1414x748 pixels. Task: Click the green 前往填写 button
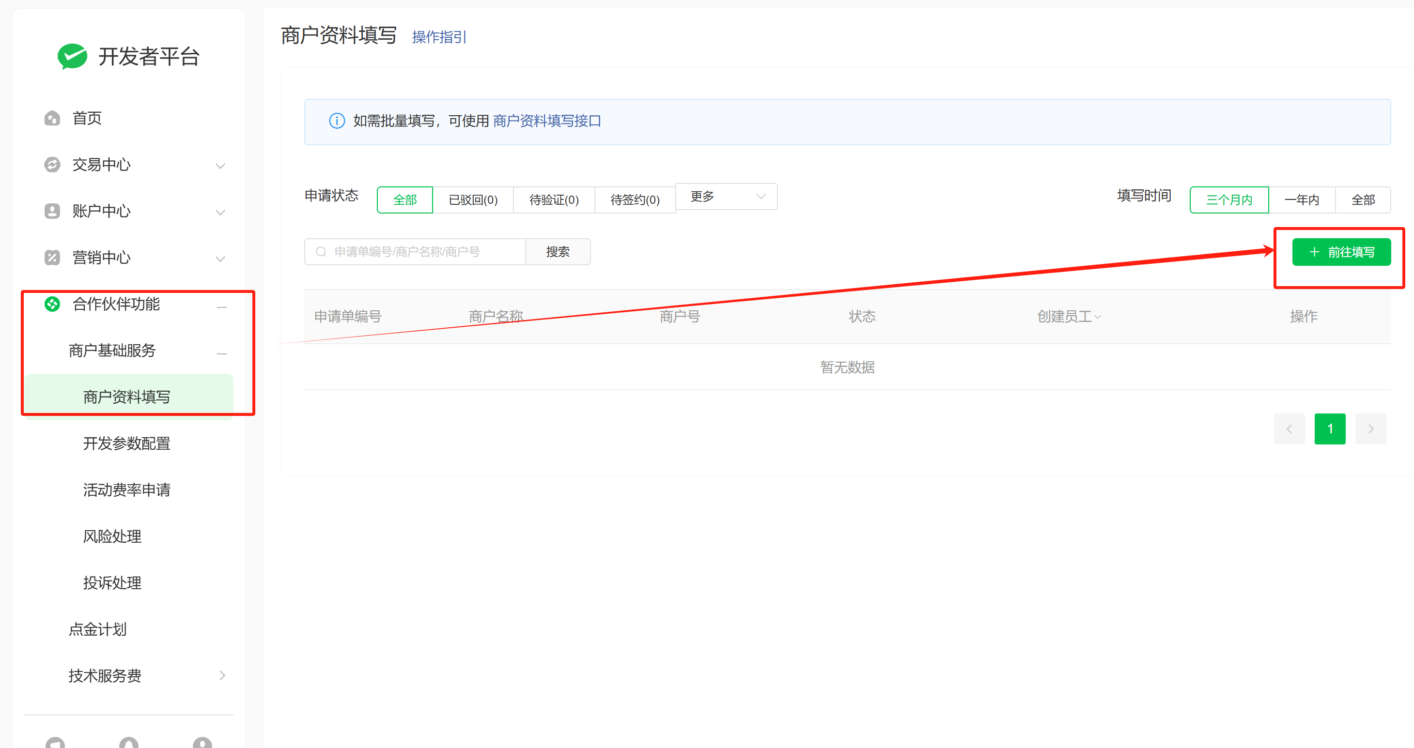[x=1341, y=252]
